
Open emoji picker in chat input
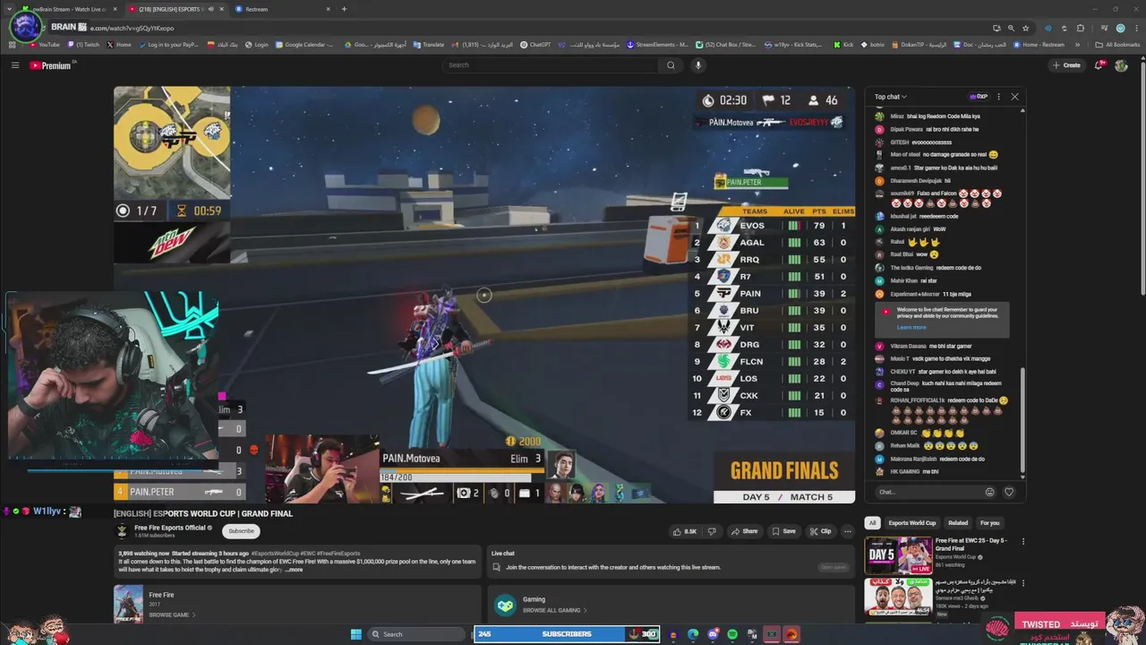tap(989, 492)
